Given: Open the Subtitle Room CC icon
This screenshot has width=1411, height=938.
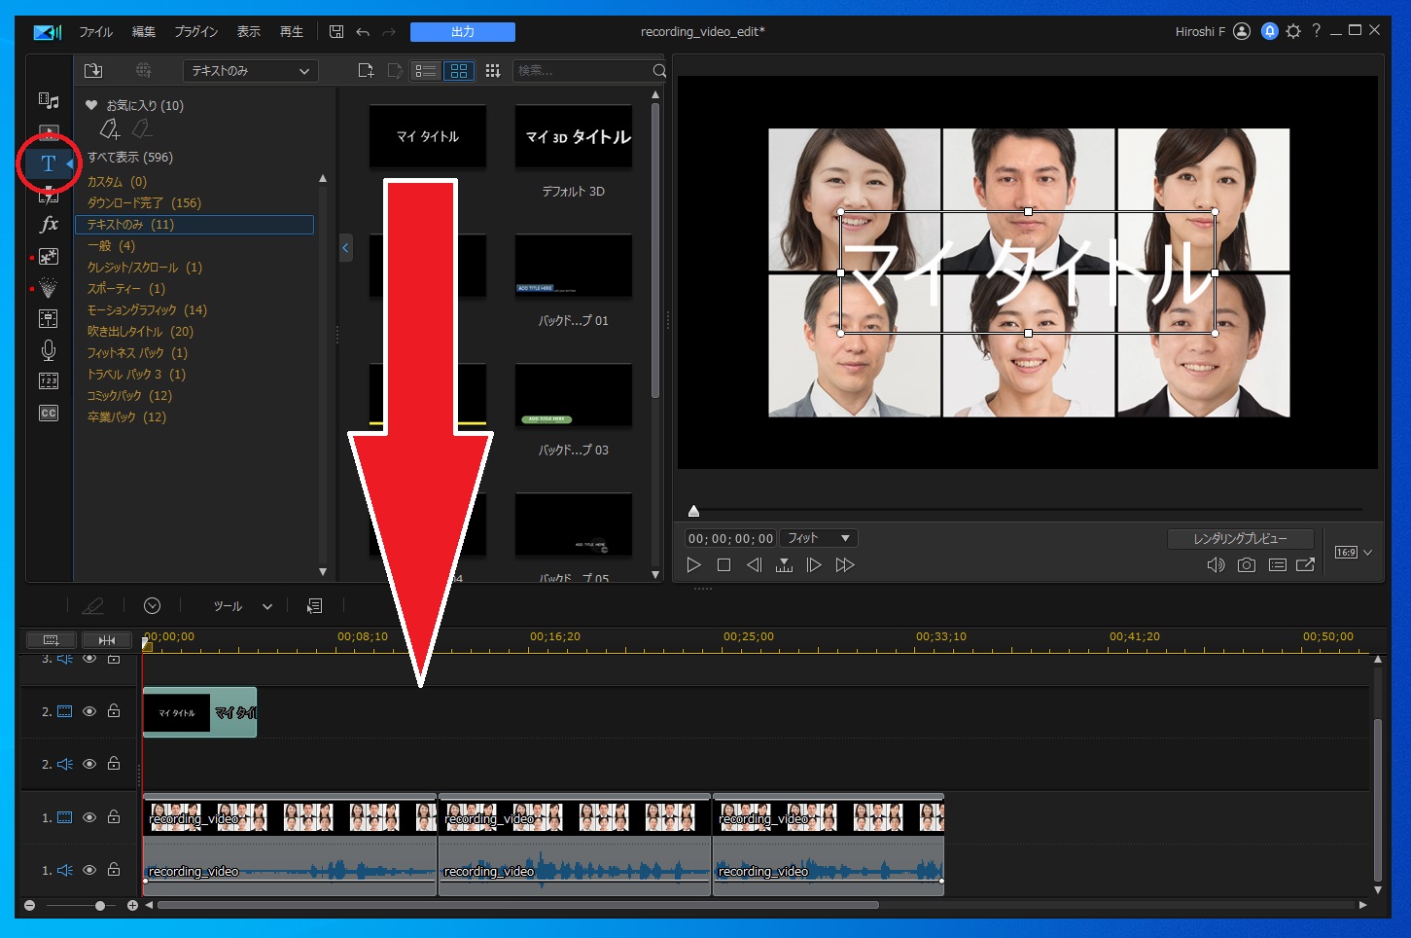Looking at the screenshot, I should (x=49, y=414).
